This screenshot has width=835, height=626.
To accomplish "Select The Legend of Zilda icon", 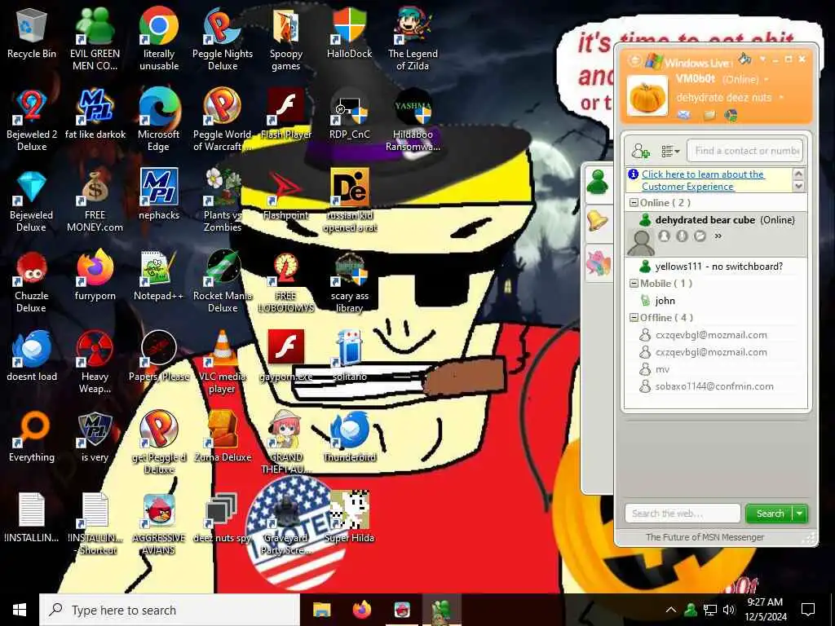I will point(413,38).
